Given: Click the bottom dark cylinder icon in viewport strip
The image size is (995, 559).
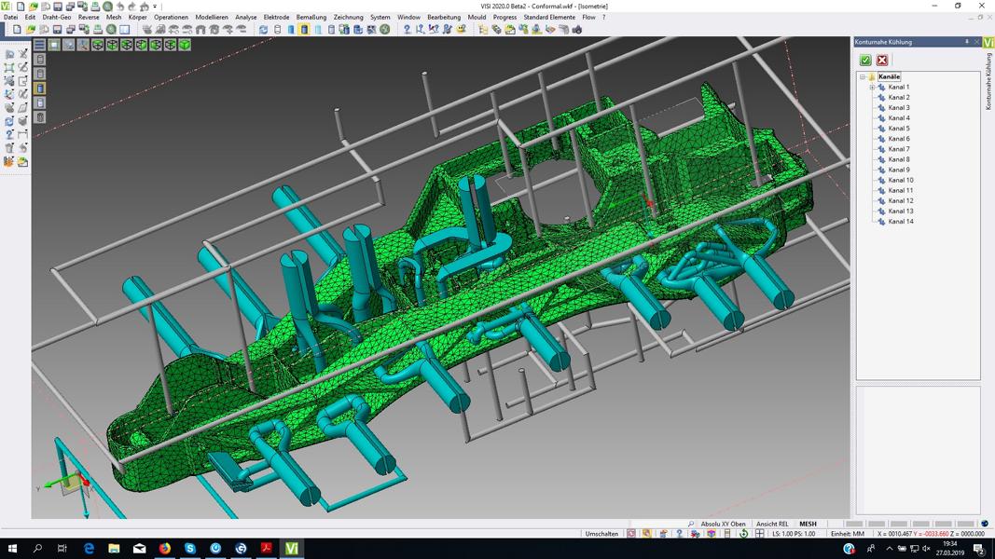Looking at the screenshot, I should (39, 117).
